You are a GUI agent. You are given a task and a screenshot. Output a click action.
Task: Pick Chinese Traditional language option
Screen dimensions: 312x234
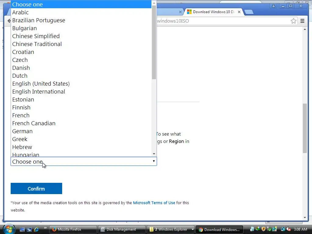(81, 44)
